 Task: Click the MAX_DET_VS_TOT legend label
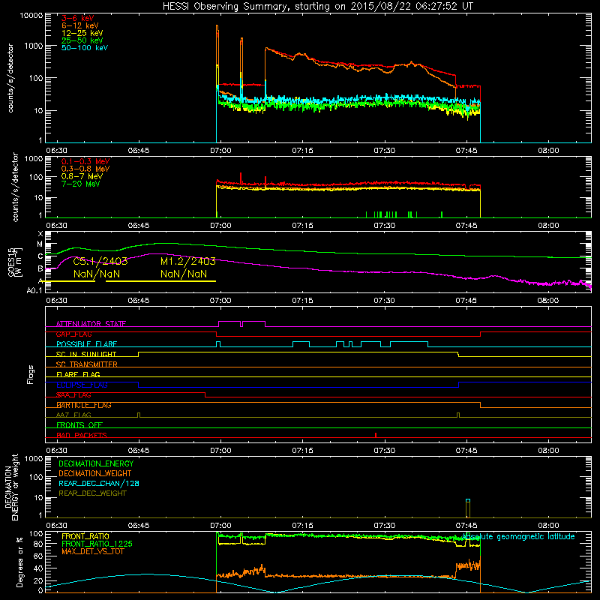point(92,551)
